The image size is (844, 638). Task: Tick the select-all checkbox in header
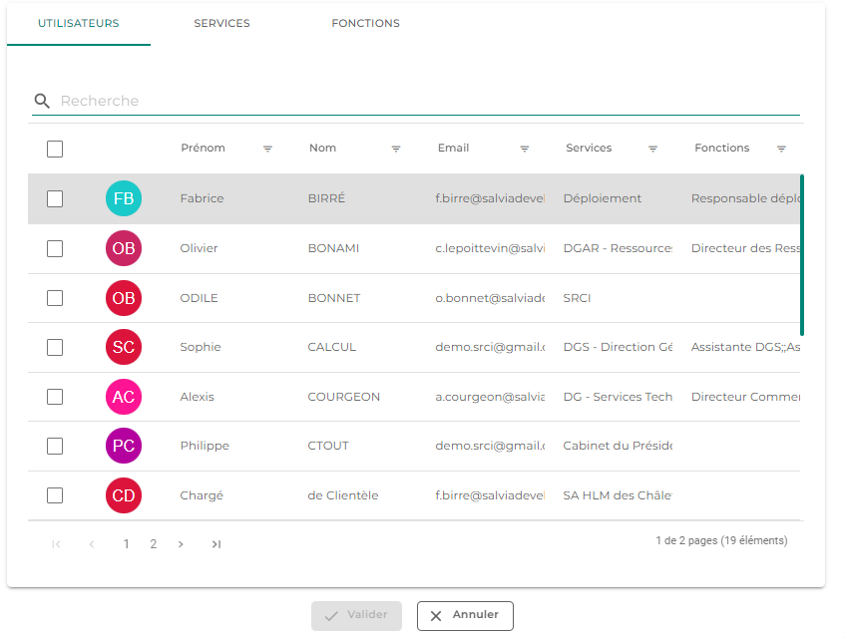pos(55,149)
